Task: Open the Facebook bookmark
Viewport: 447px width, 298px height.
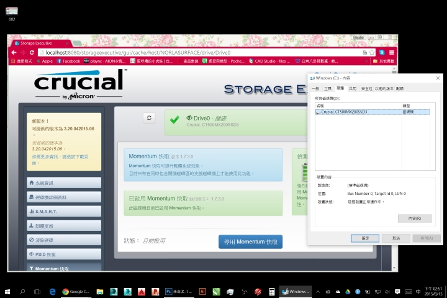Action: click(x=68, y=61)
